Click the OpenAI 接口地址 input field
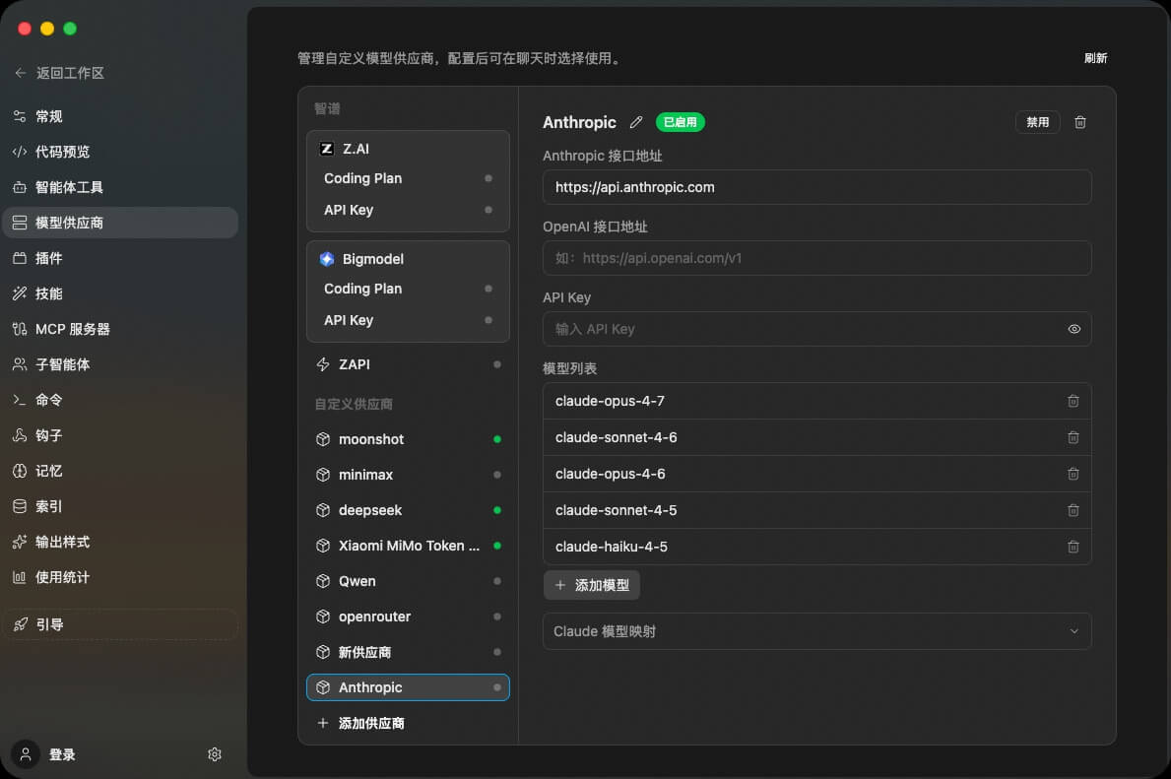 point(817,258)
